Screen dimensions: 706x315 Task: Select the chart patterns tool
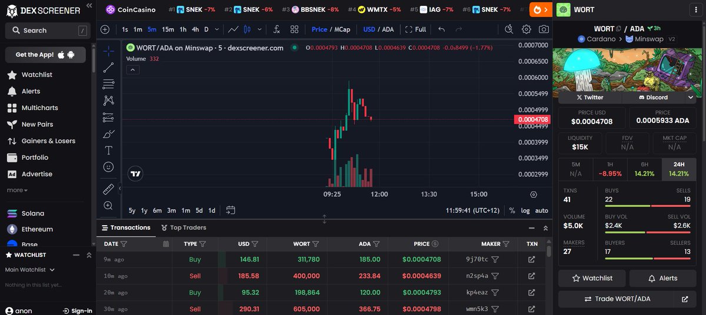pos(108,100)
